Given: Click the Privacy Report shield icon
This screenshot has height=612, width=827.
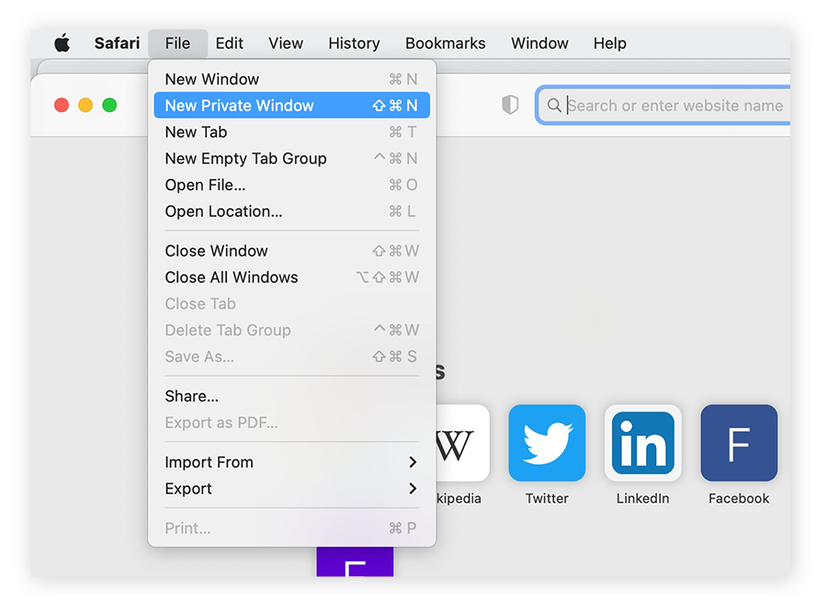Looking at the screenshot, I should (509, 105).
